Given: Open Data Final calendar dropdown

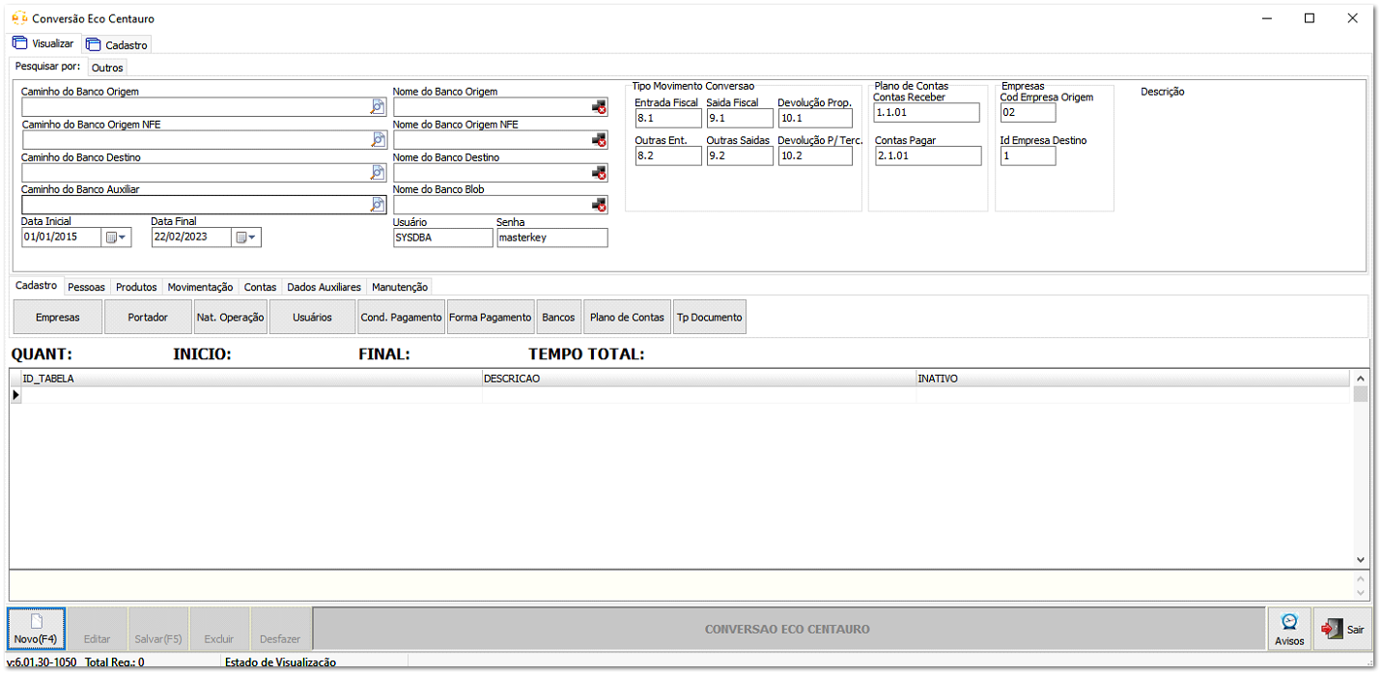Looking at the screenshot, I should pos(246,238).
